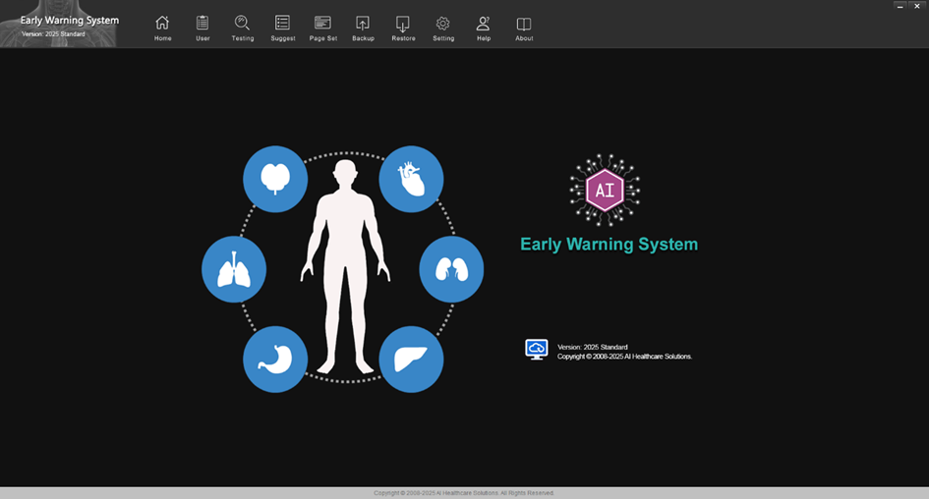The width and height of the screenshot is (929, 499).
Task: Select the kidneys organ circle
Action: coord(451,269)
